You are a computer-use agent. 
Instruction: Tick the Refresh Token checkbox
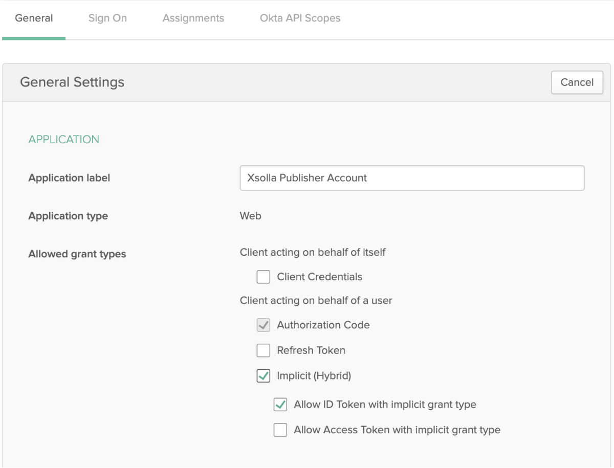click(x=264, y=351)
